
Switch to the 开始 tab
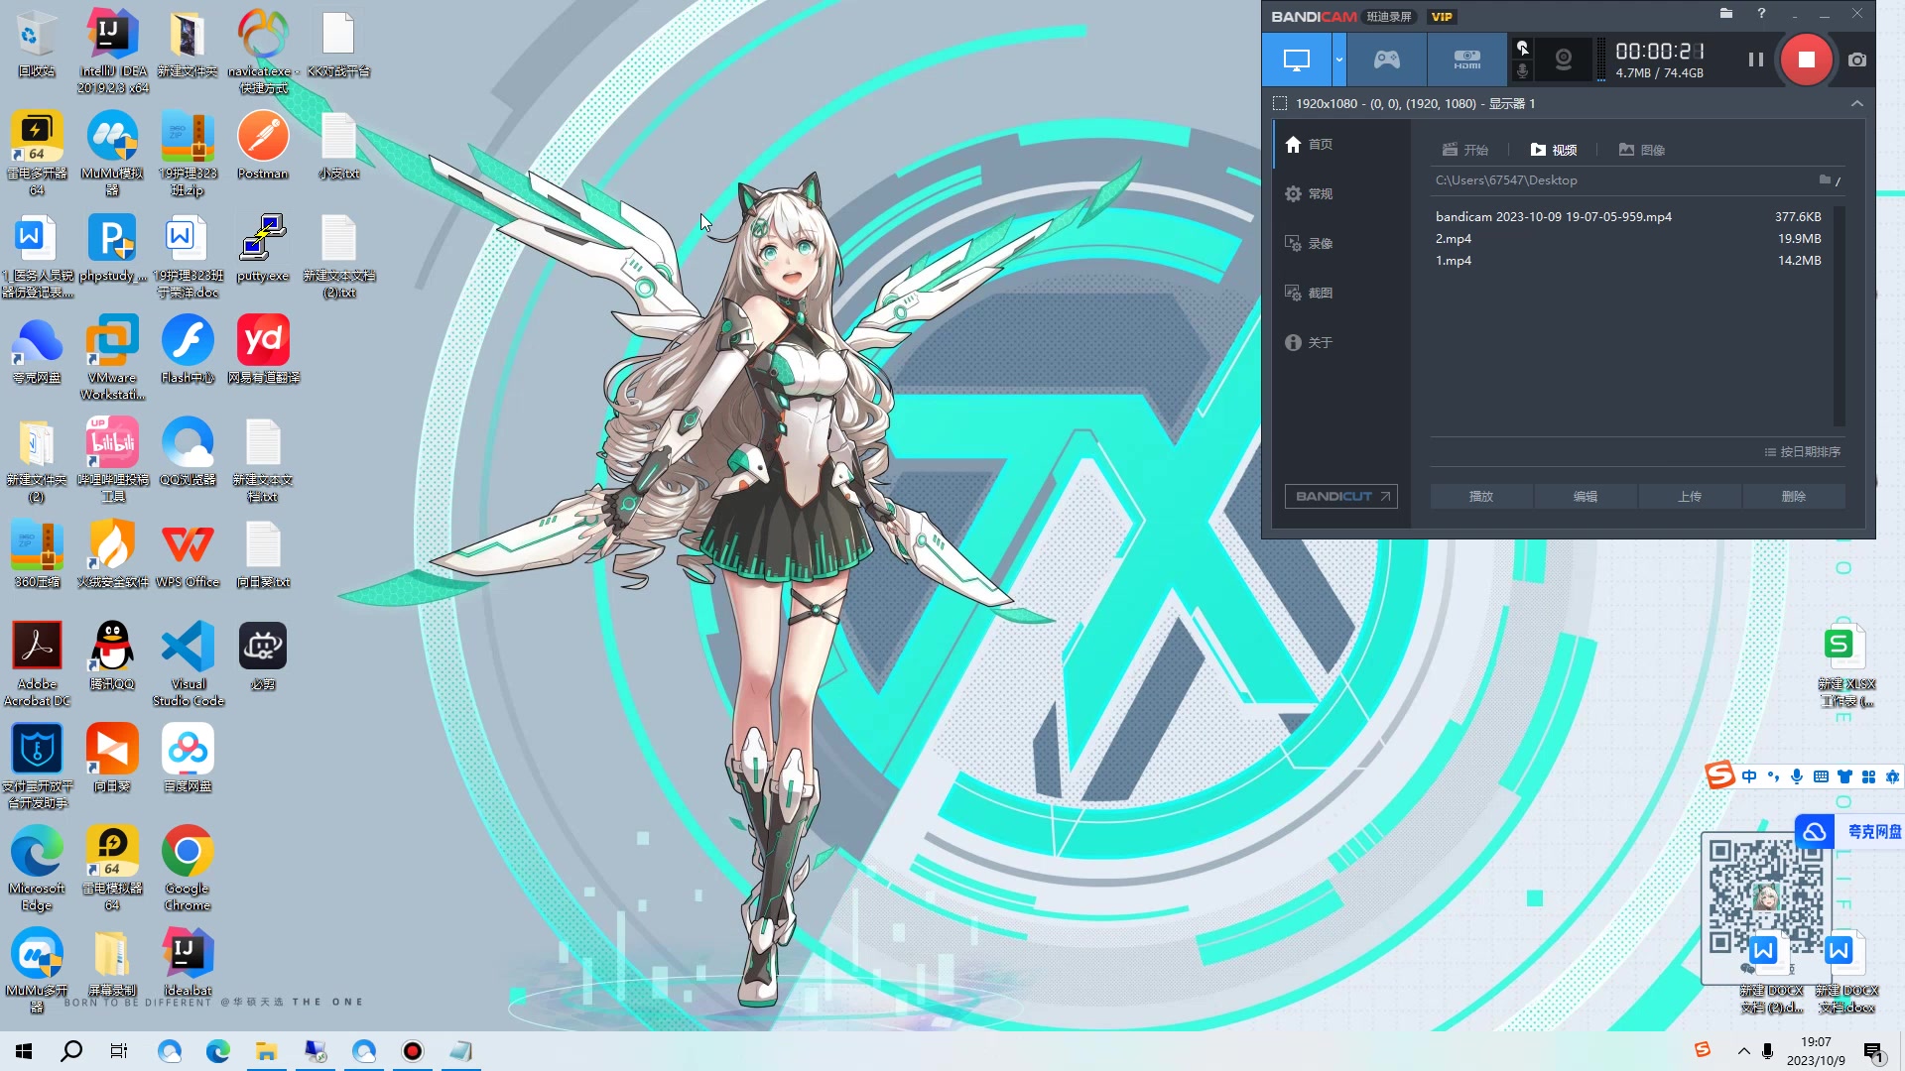coord(1465,150)
